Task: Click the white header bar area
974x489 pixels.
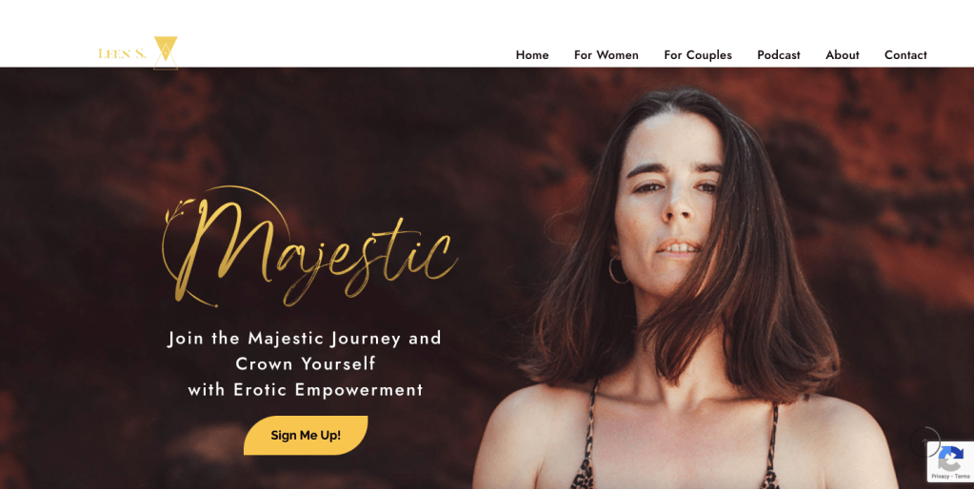Action: pyautogui.click(x=487, y=33)
